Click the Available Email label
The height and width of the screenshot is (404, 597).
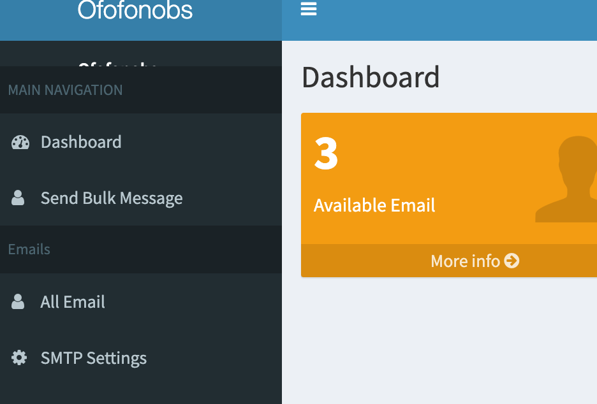point(374,206)
